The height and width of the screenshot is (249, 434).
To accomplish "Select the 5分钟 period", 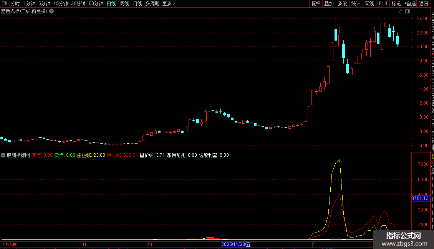I will pyautogui.click(x=44, y=3).
